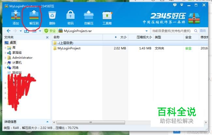Viewport: 212px width, 135px height.
Task: Expand the 家庭组 tree node
Action: point(6,53)
